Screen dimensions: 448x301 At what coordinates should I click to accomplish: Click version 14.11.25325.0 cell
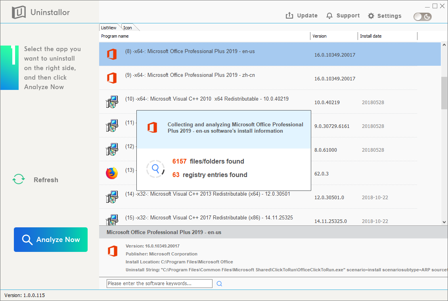point(331,221)
